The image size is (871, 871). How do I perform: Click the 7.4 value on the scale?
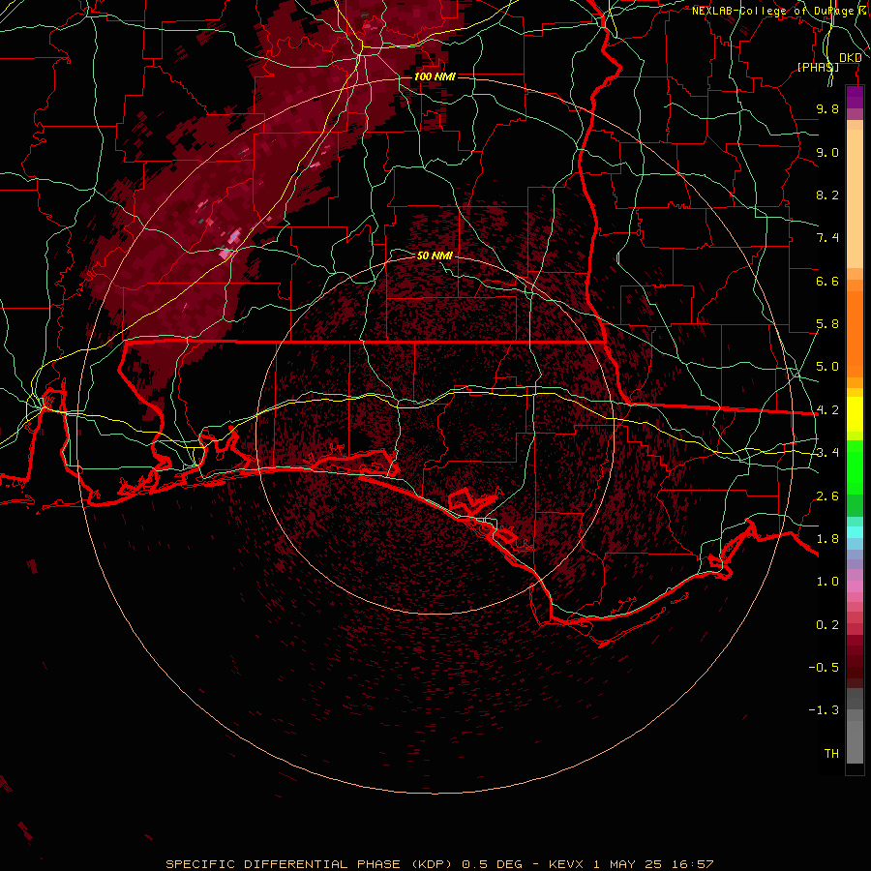(x=827, y=238)
